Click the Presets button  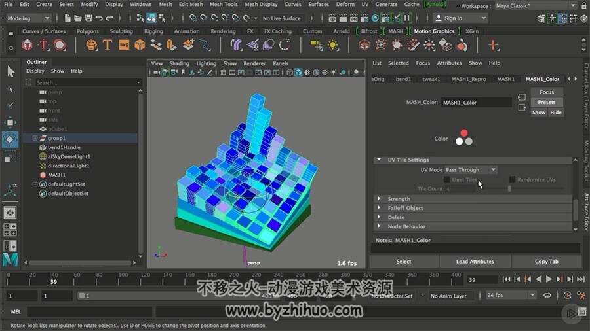click(547, 102)
